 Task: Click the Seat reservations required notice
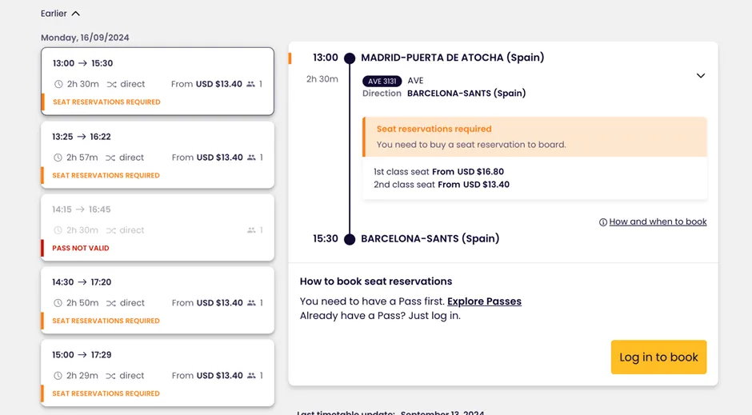tap(534, 137)
